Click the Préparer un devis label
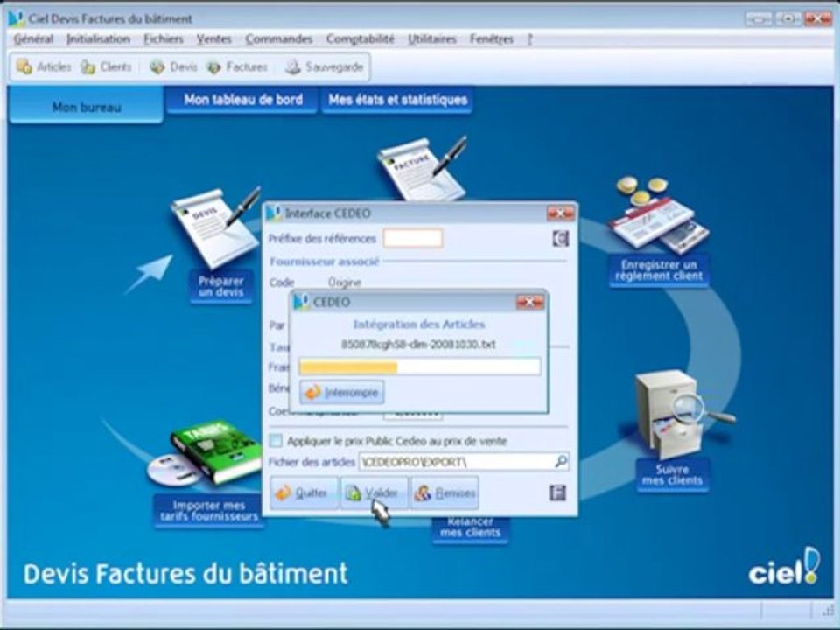Screen dimensions: 840x630 tap(220, 287)
